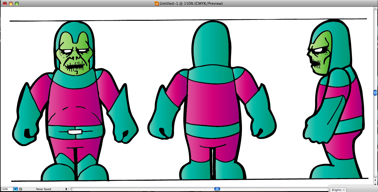Zoom the window using green button
The height and width of the screenshot is (192, 378).
(x=17, y=4)
